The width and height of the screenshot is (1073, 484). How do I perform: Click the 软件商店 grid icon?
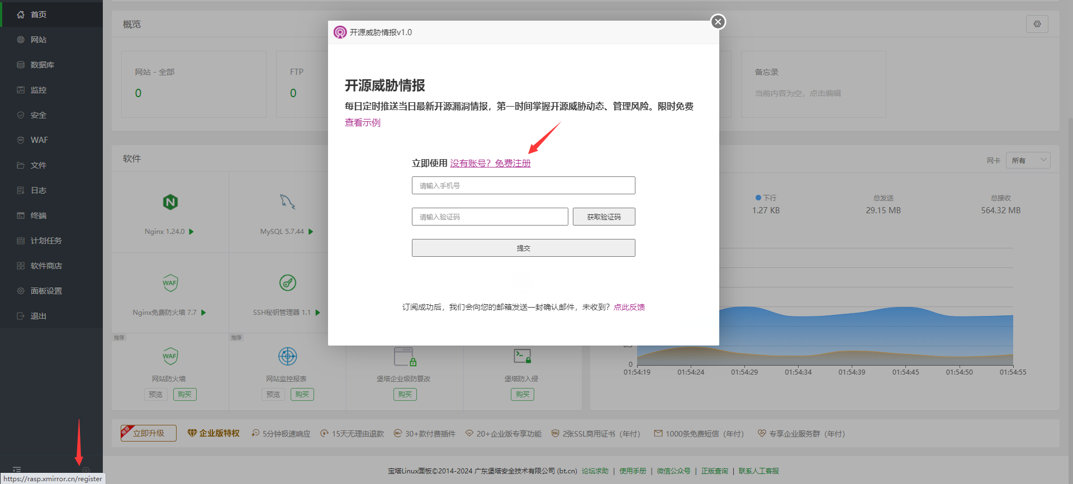tap(21, 266)
